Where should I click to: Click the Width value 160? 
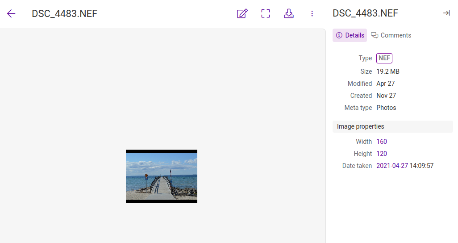point(382,142)
